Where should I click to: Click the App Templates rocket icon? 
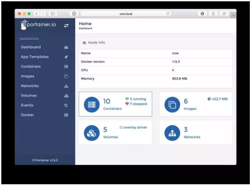[x=66, y=57]
